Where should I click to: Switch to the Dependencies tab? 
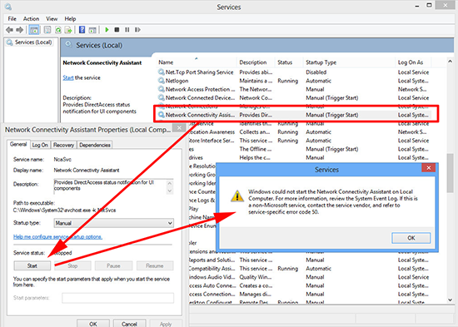(x=95, y=145)
